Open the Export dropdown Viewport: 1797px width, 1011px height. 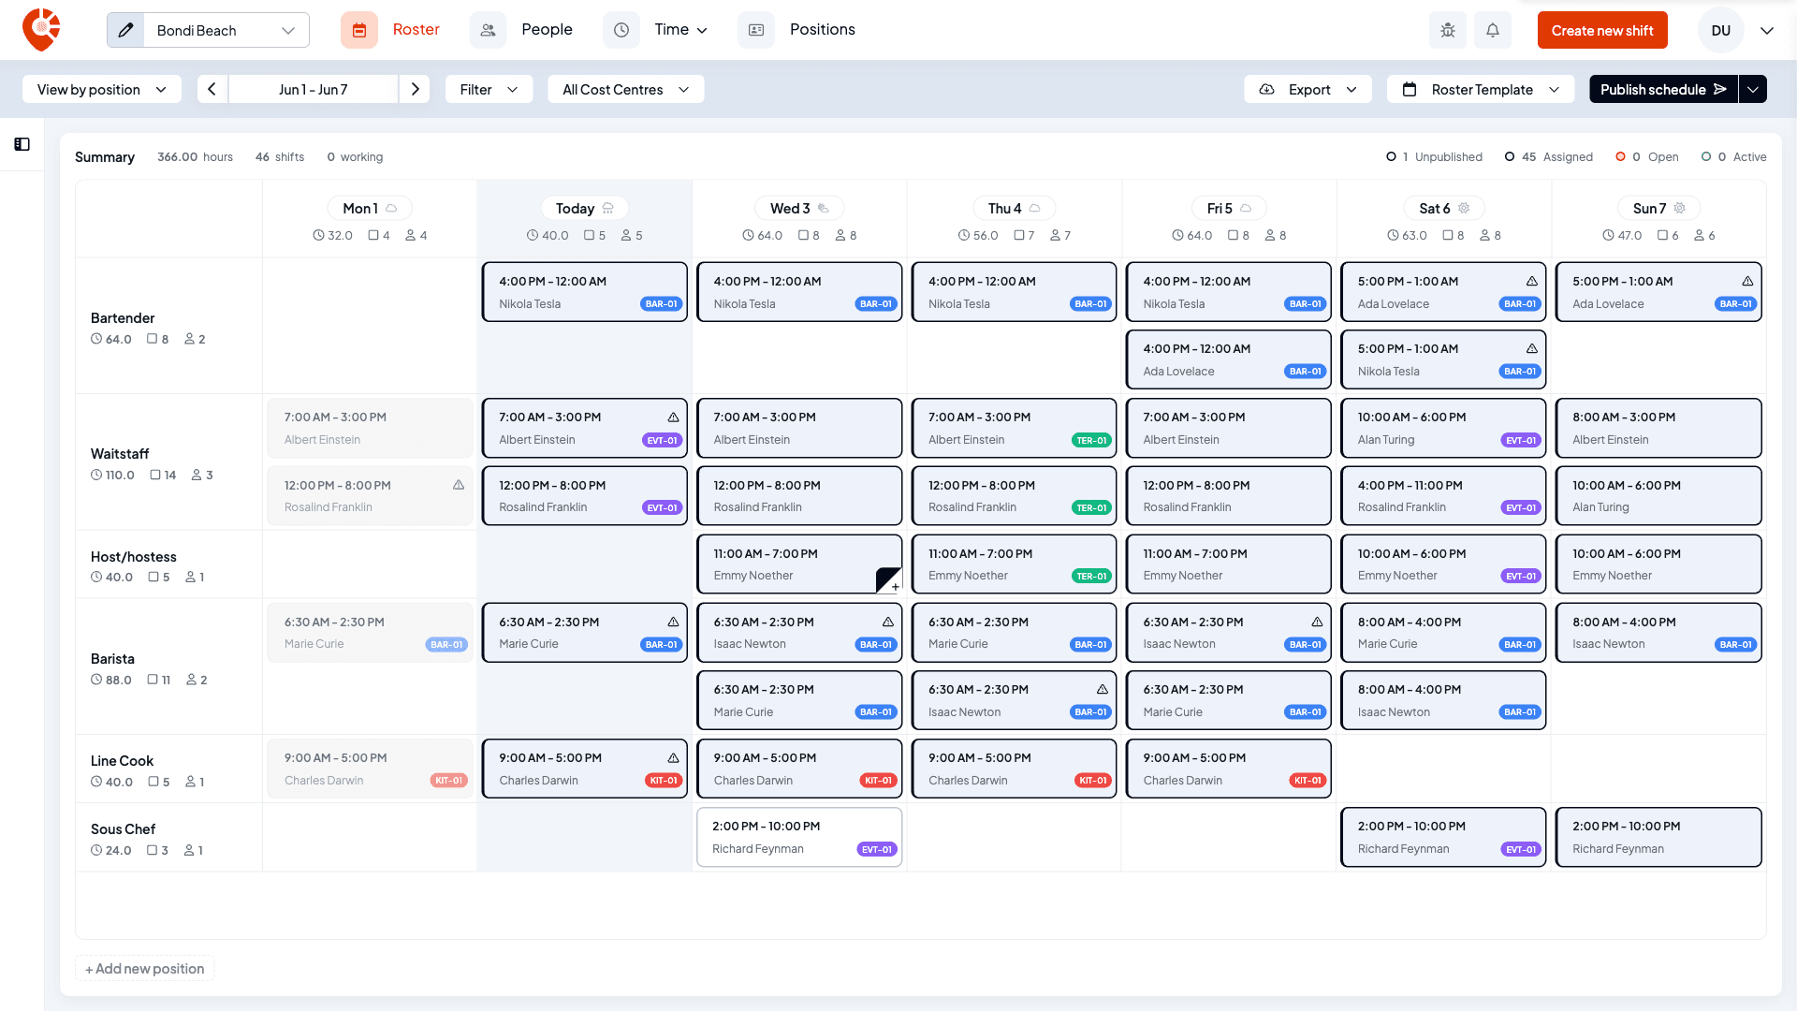(1308, 89)
